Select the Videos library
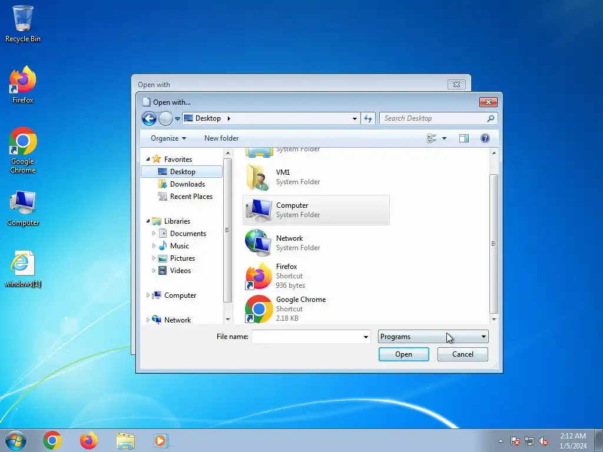Viewport: 603px width, 452px height. click(180, 271)
